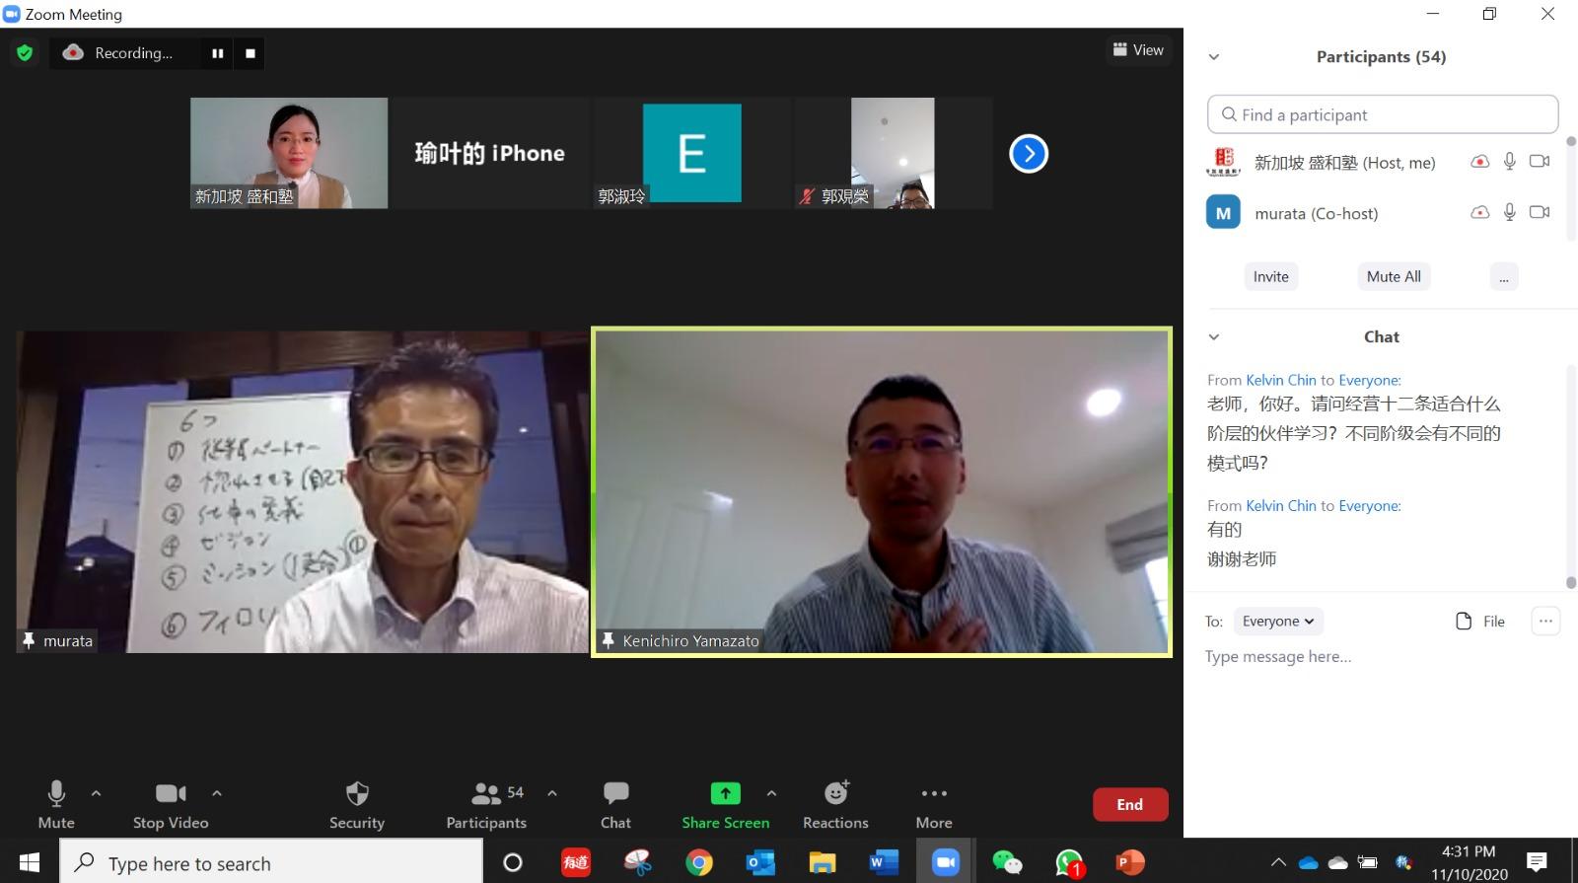Toggle the Participants panel from toolbar
This screenshot has height=883, width=1578.
click(486, 804)
